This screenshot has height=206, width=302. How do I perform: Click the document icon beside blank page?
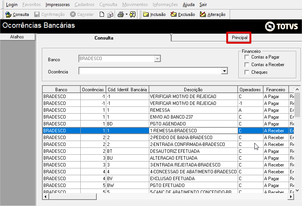[110, 14]
